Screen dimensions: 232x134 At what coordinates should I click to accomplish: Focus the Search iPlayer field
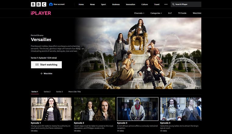pos(186,4)
